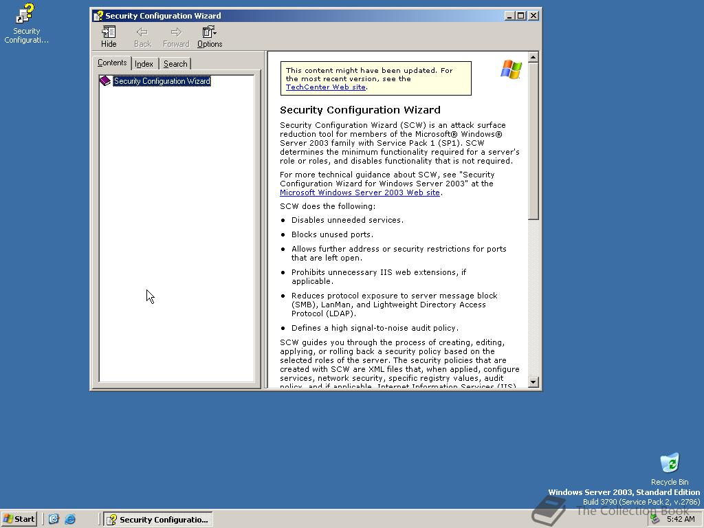Launch Internet Explorer from quick launch
Image resolution: width=704 pixels, height=528 pixels.
70,519
